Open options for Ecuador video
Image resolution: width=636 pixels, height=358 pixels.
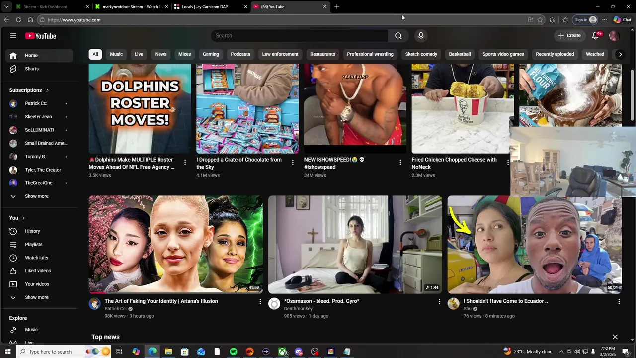pyautogui.click(x=619, y=301)
